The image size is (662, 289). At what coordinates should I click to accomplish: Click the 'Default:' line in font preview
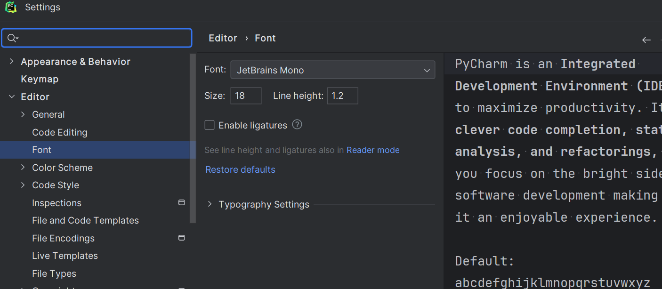tap(485, 261)
